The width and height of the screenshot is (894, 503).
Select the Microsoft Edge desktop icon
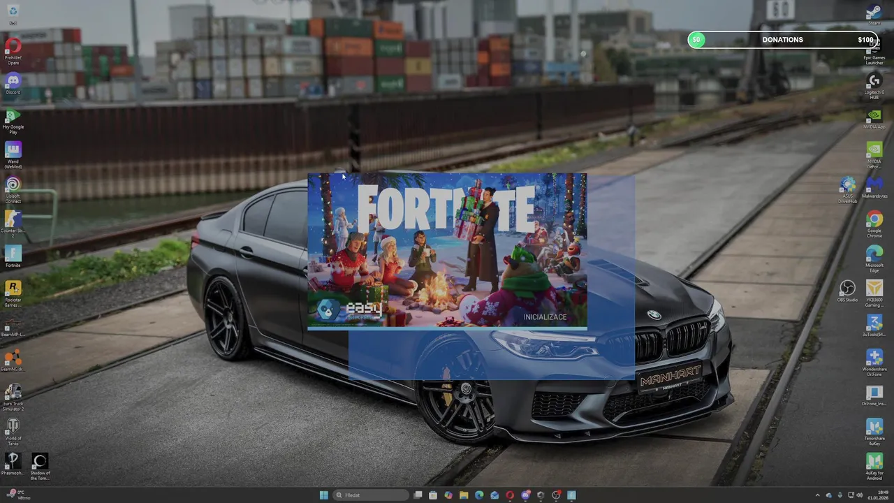(x=874, y=258)
